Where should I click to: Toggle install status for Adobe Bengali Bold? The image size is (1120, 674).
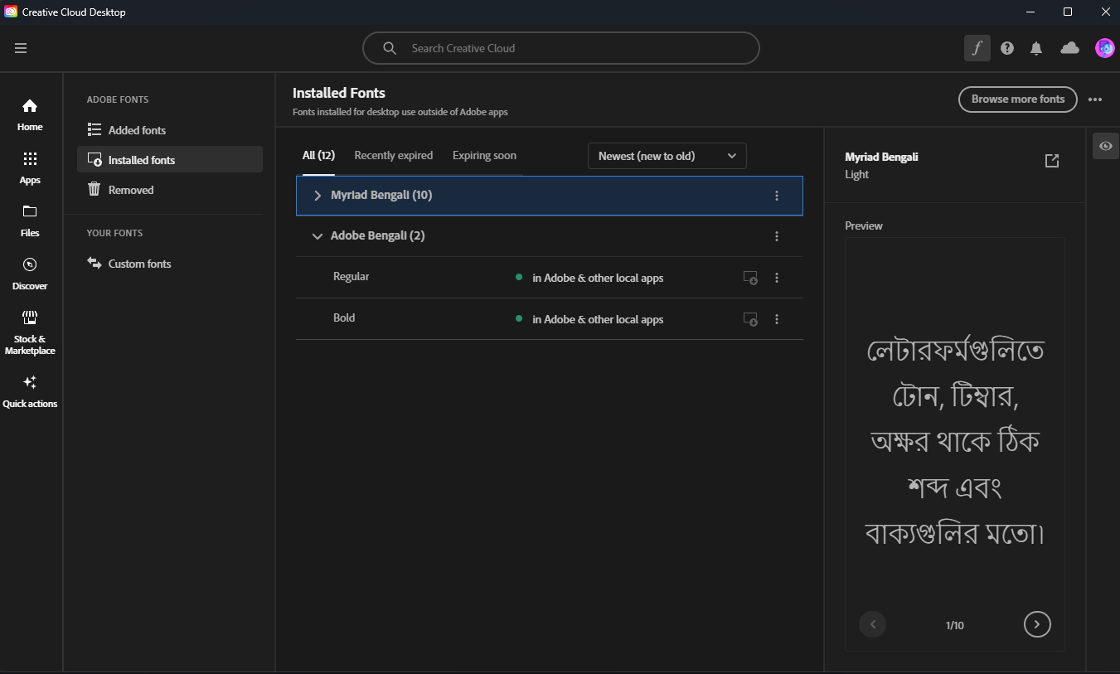[750, 319]
